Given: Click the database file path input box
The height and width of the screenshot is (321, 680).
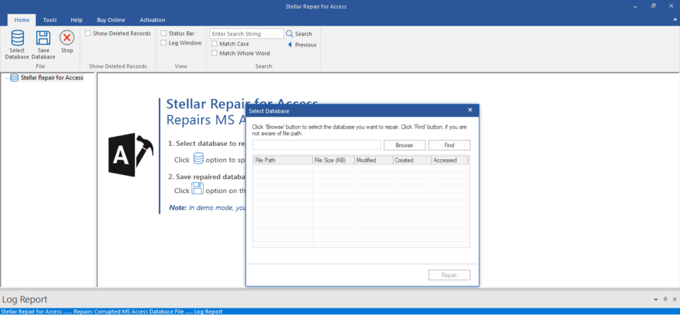Looking at the screenshot, I should click(x=317, y=145).
